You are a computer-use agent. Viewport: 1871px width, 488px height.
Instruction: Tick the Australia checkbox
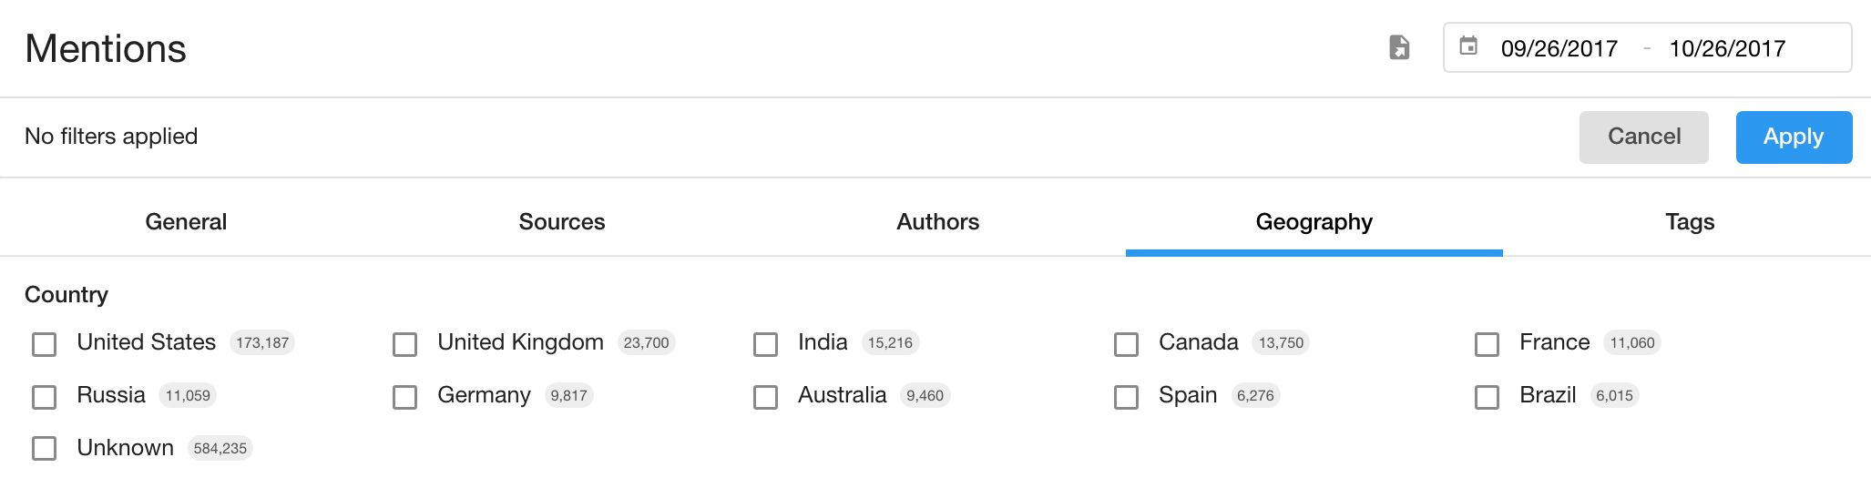click(765, 397)
